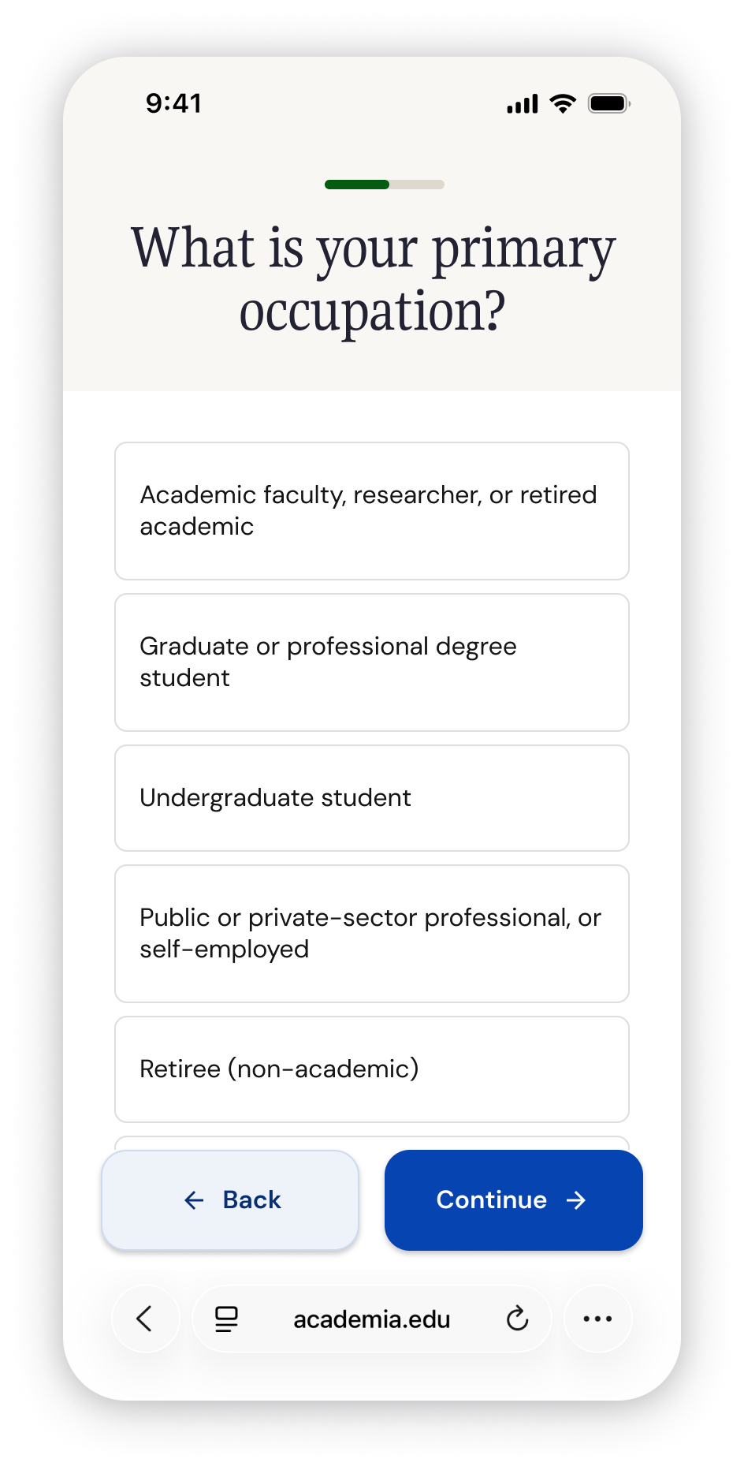Tap the academia.edu address field
The width and height of the screenshot is (744, 1470).
click(x=372, y=1319)
